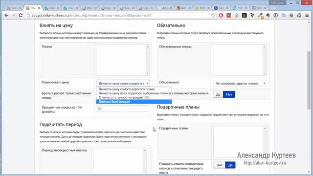The width and height of the screenshot is (313, 176).
Task: Switch to the 'Em' browser tab
Action: coord(70,8)
